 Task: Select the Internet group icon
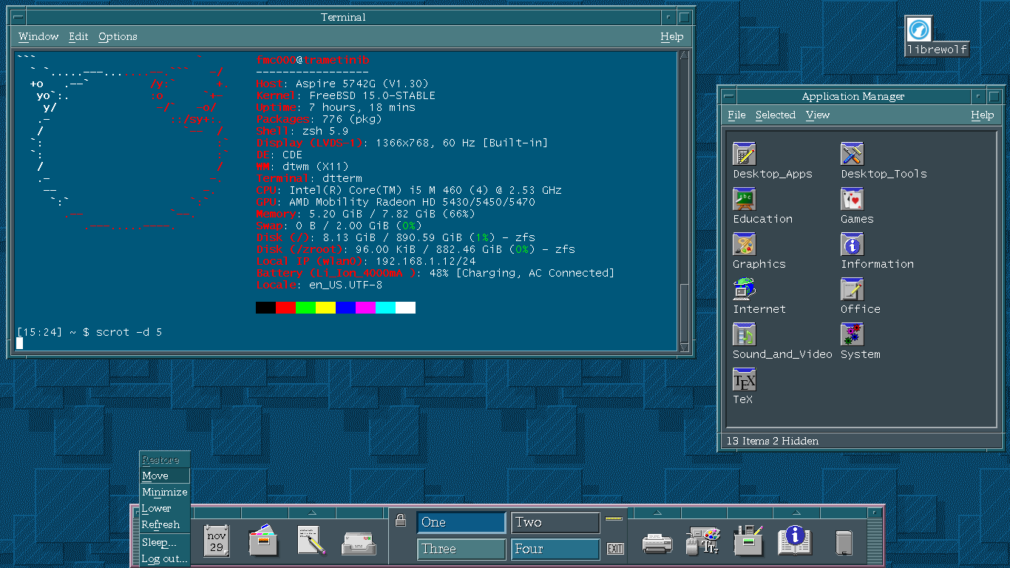[745, 289]
